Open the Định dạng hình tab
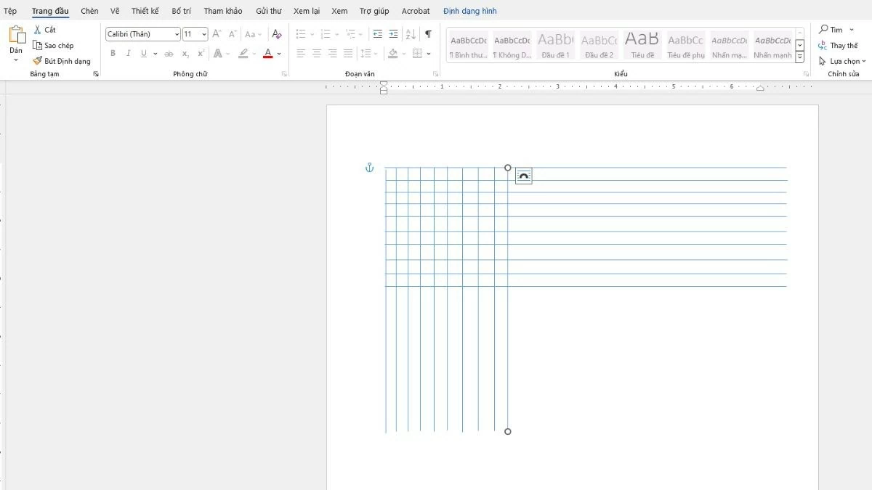The width and height of the screenshot is (872, 490). click(468, 11)
